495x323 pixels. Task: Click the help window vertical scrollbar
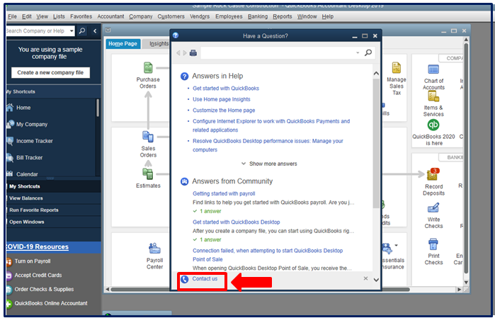tap(376, 143)
